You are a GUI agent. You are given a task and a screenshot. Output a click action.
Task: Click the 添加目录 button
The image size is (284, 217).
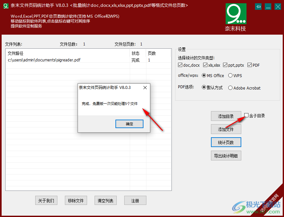[226, 116]
